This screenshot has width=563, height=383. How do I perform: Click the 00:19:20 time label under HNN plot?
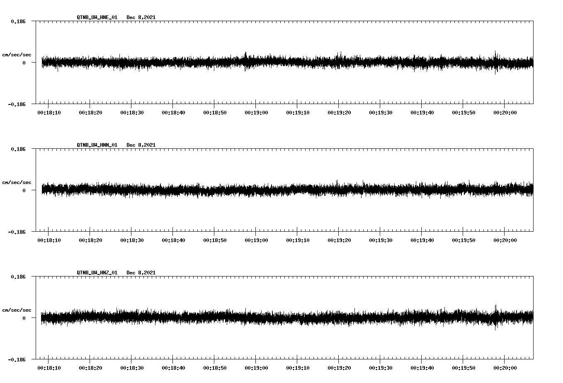[x=339, y=240]
